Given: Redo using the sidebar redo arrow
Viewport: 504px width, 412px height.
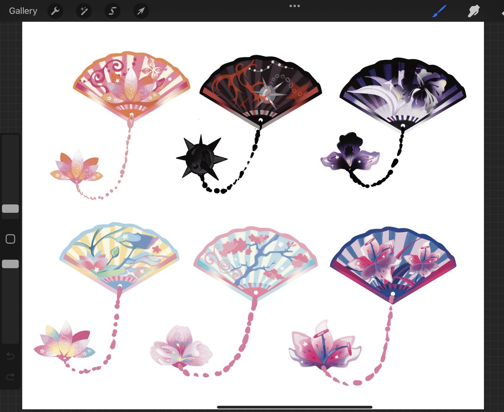Looking at the screenshot, I should coord(10,376).
